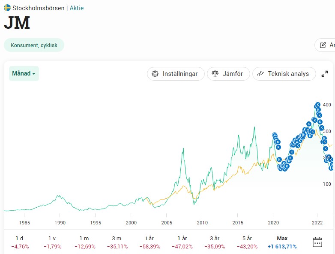This screenshot has width=335, height=254.
Task: Select the Max time period
Action: 282,242
